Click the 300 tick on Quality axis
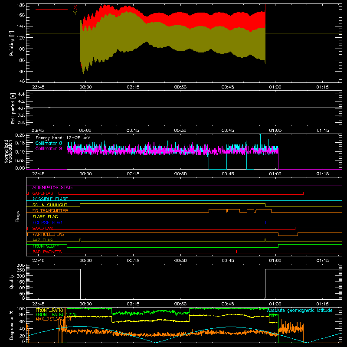The image size is (347, 347). (x=21, y=265)
